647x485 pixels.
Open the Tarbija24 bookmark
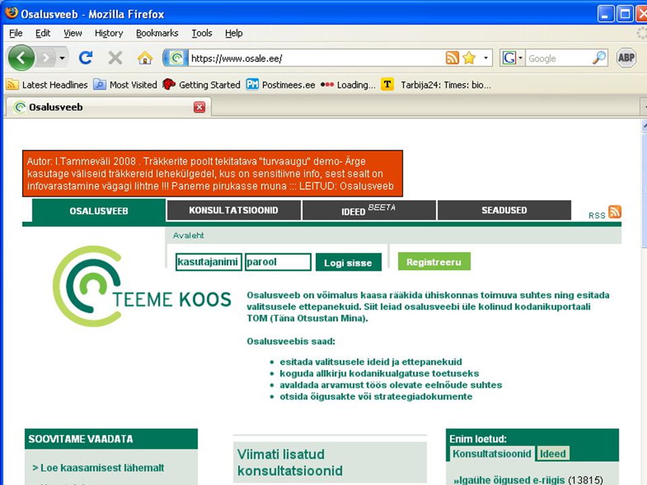pyautogui.click(x=436, y=85)
